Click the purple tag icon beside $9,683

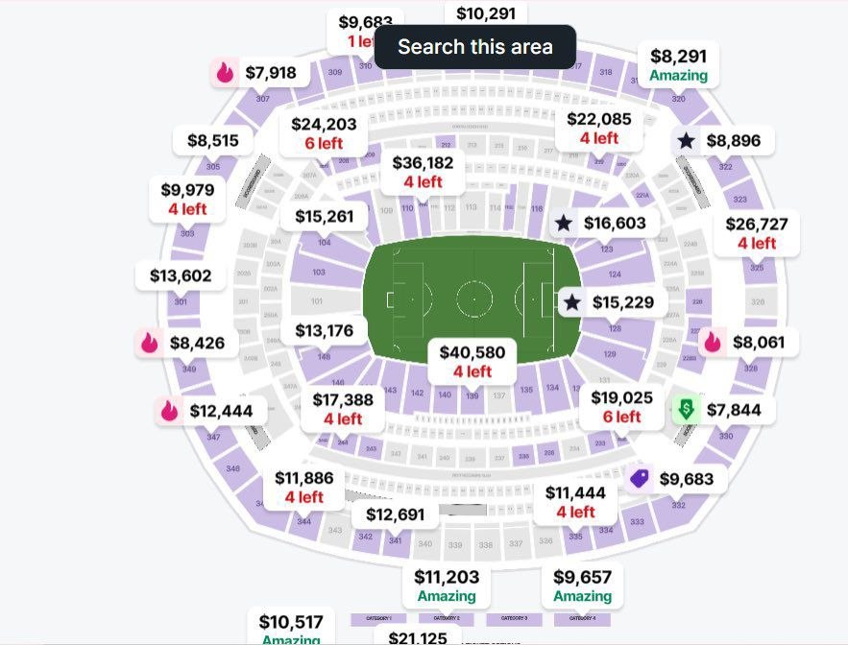[x=640, y=479]
